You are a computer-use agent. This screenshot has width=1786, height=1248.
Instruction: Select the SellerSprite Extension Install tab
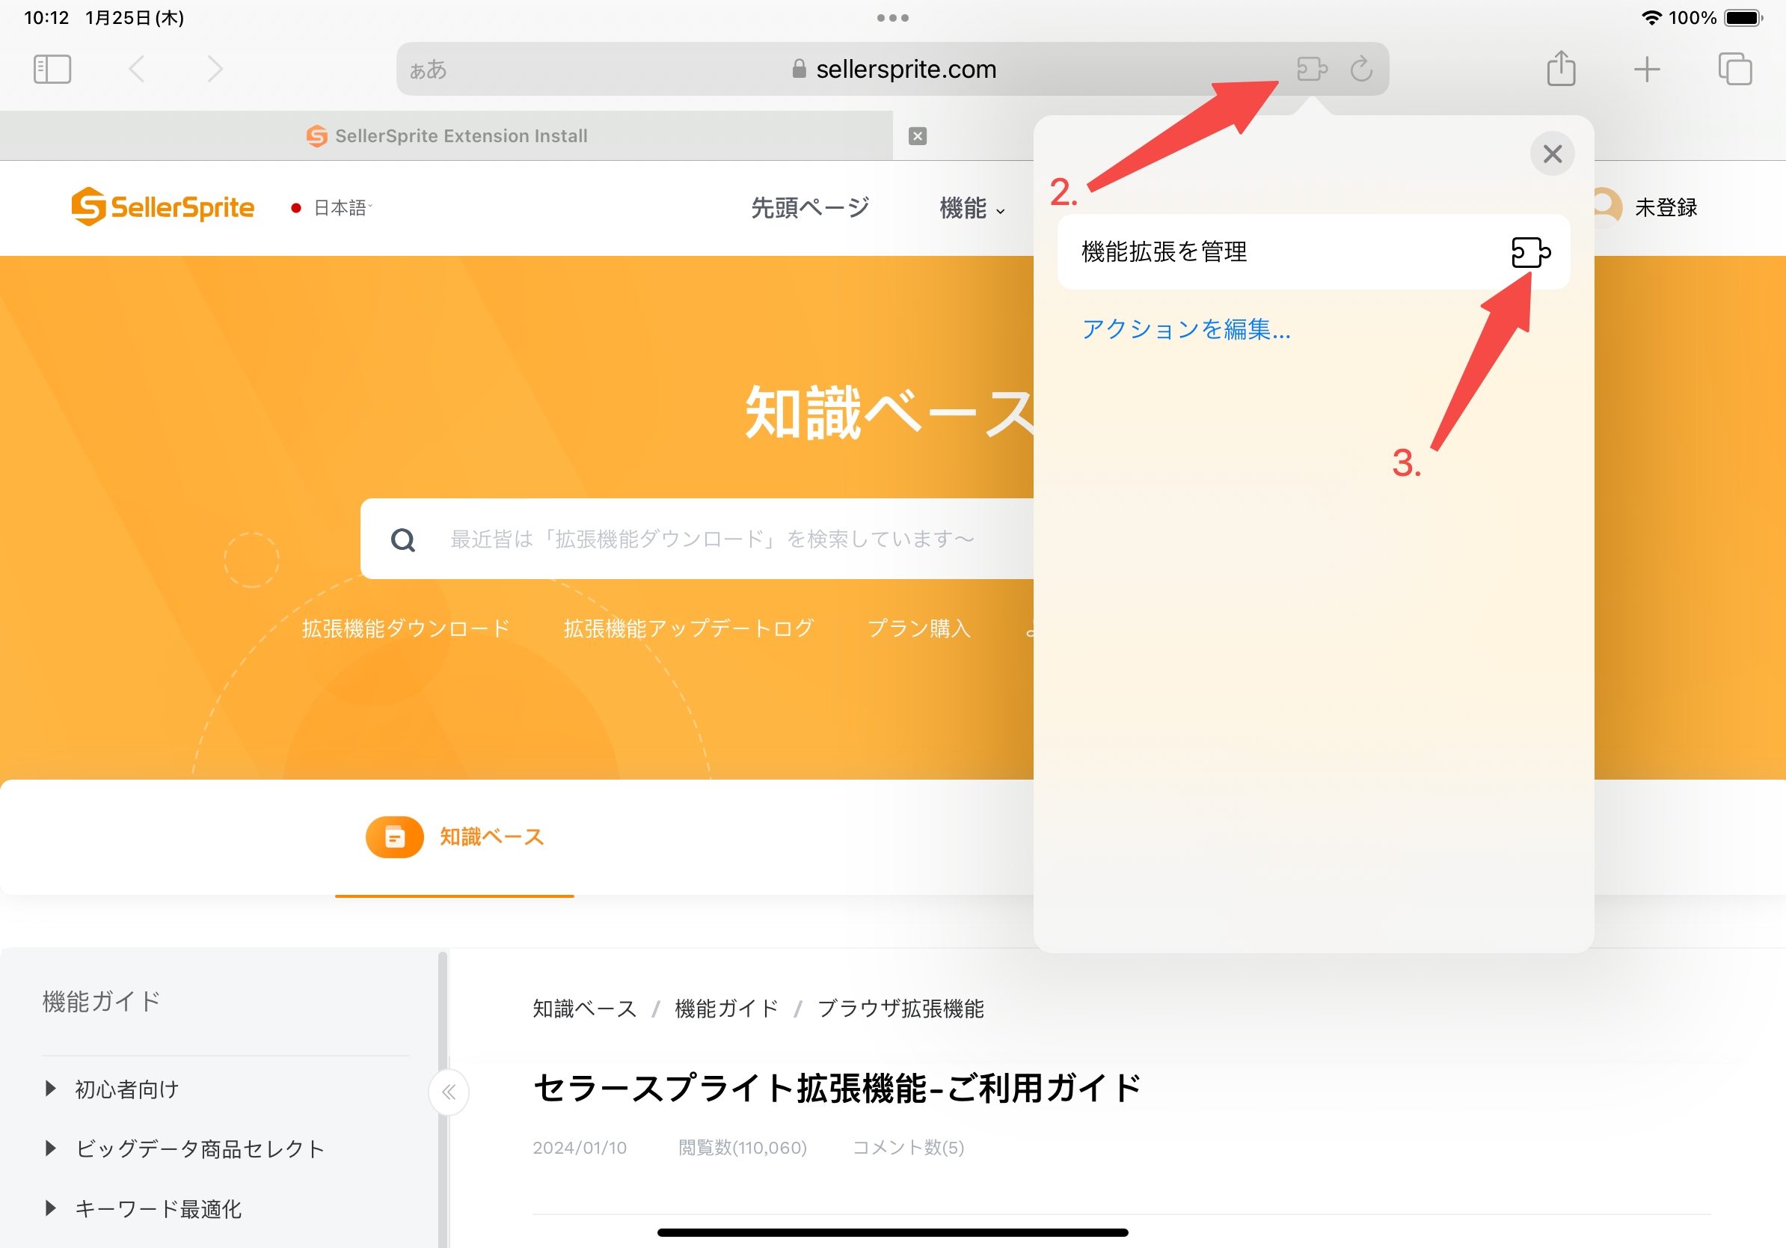446,136
